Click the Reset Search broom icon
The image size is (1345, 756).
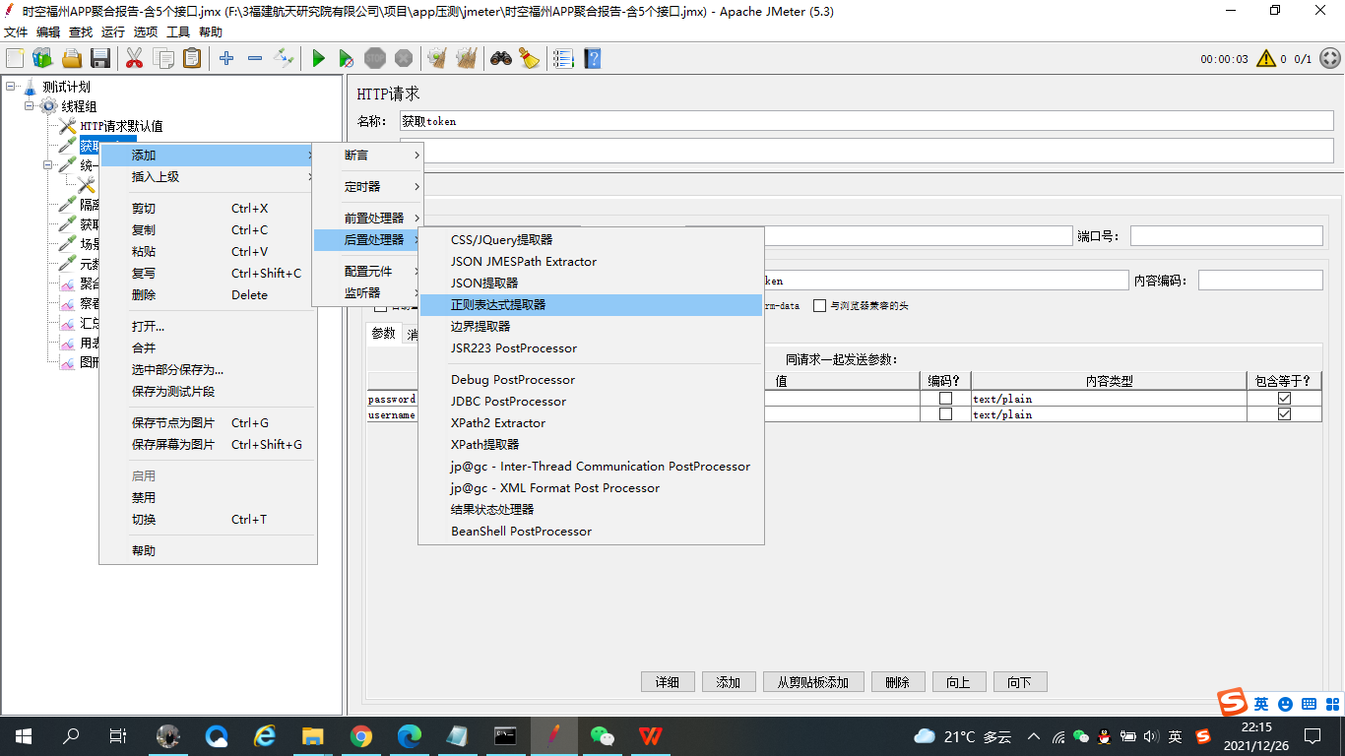[530, 59]
